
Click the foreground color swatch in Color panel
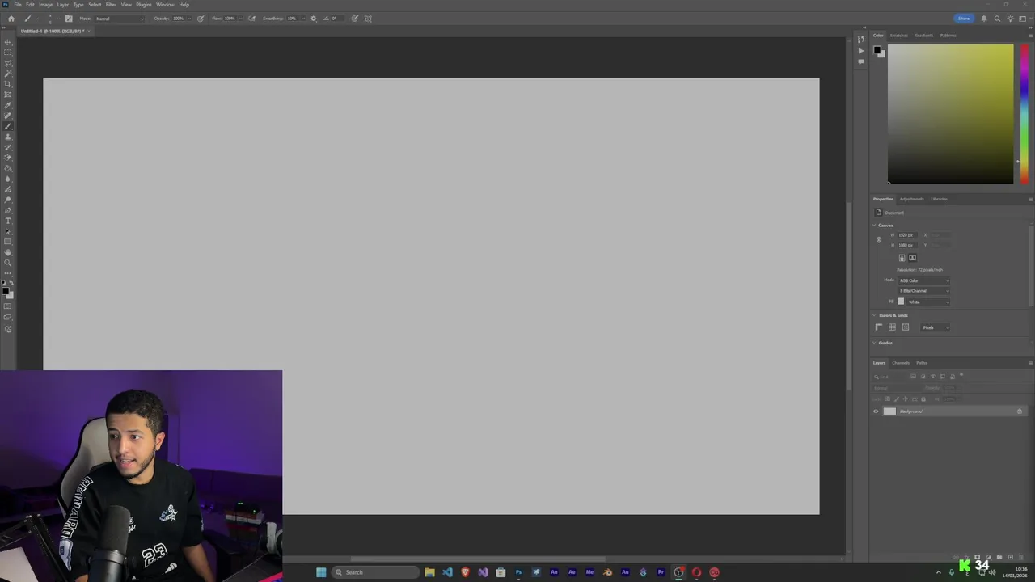click(x=877, y=49)
